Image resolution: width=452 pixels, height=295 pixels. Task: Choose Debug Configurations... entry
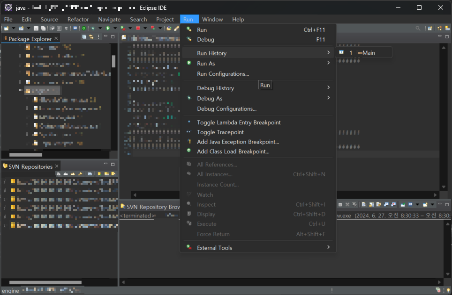click(x=258, y=108)
